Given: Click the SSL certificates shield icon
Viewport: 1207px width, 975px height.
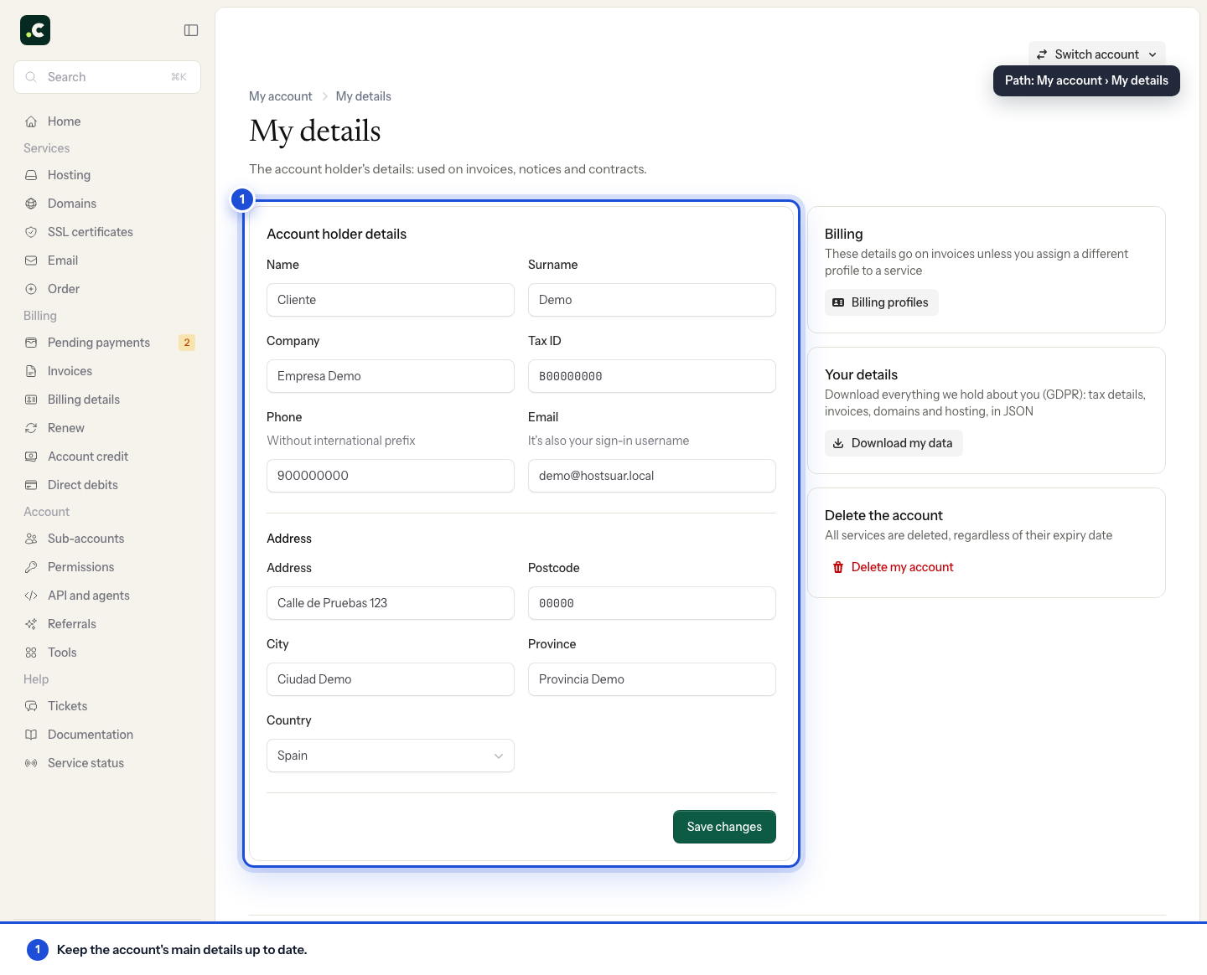Looking at the screenshot, I should click(31, 232).
